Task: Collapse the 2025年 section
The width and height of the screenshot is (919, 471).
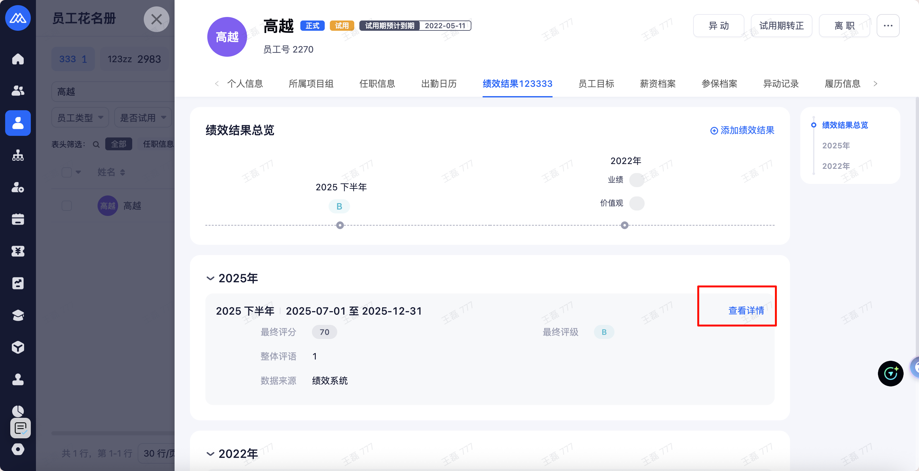Action: [210, 278]
